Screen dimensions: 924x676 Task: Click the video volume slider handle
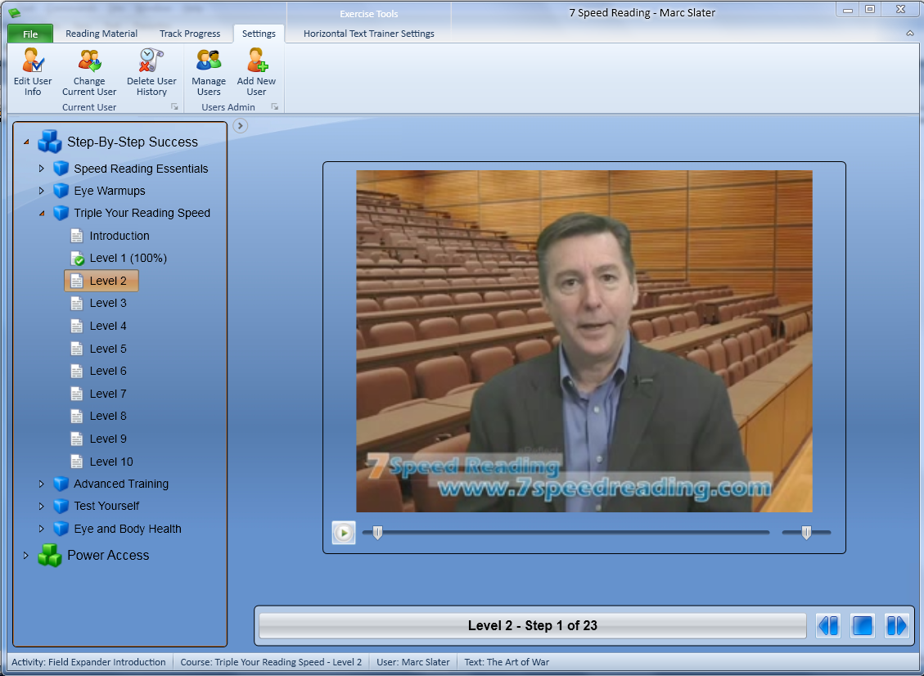click(x=806, y=533)
